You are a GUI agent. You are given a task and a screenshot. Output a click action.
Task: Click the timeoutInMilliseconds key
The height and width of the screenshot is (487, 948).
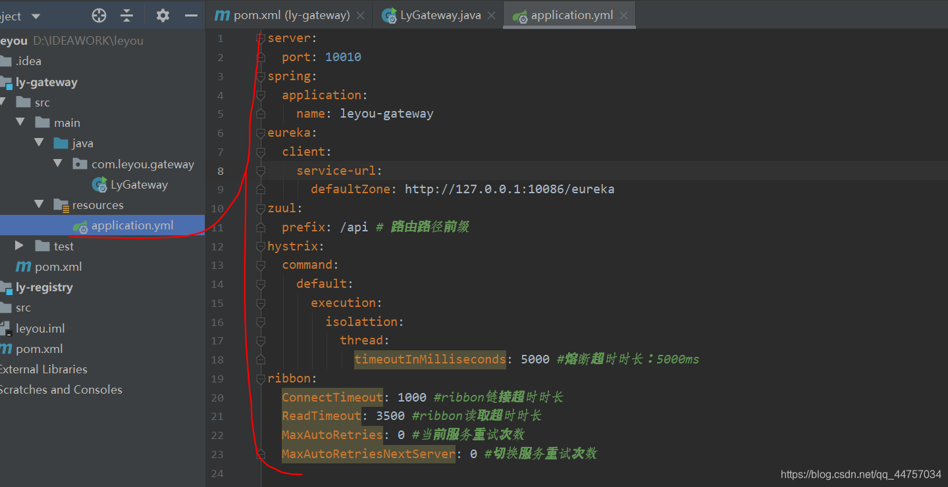[430, 359]
